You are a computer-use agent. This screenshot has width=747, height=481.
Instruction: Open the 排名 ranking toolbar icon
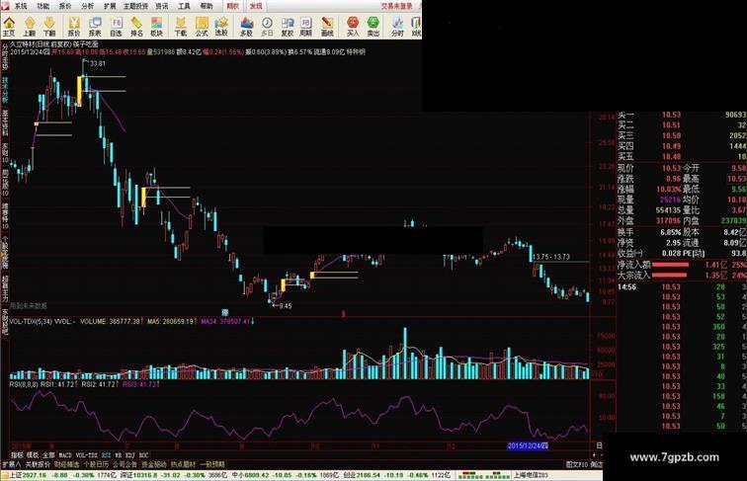tap(136, 27)
